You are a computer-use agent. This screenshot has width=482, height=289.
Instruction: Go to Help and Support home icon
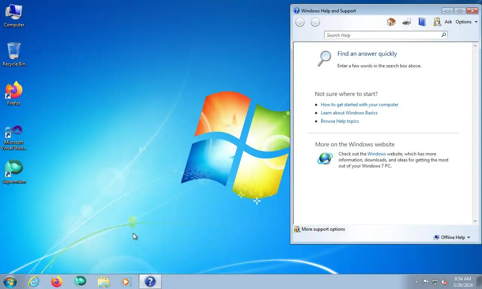(x=391, y=22)
